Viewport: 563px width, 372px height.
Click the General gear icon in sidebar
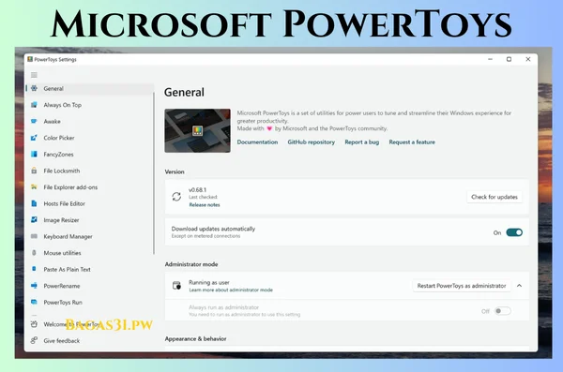[x=34, y=88]
